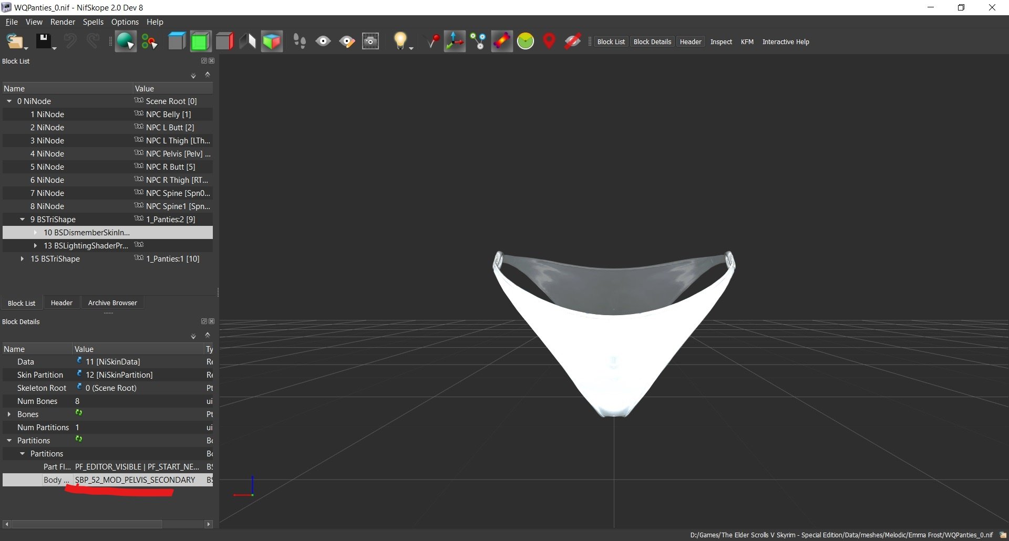Toggle the draw nodes icon

click(478, 41)
